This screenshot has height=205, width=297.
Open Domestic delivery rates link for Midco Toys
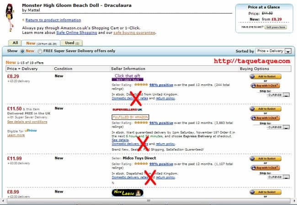coord(130,177)
